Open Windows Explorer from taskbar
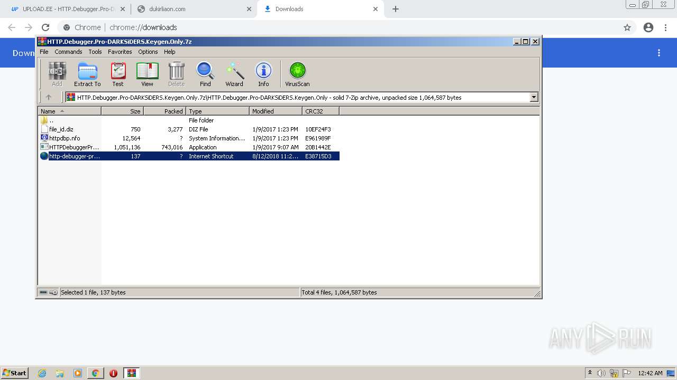 click(x=60, y=373)
